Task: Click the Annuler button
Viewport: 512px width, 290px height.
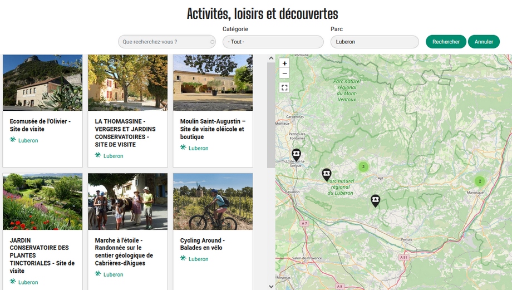Action: pos(484,42)
